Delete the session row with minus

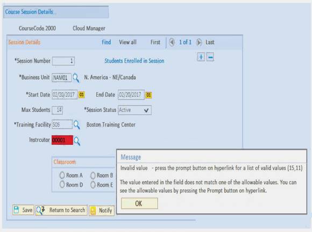click(x=210, y=57)
